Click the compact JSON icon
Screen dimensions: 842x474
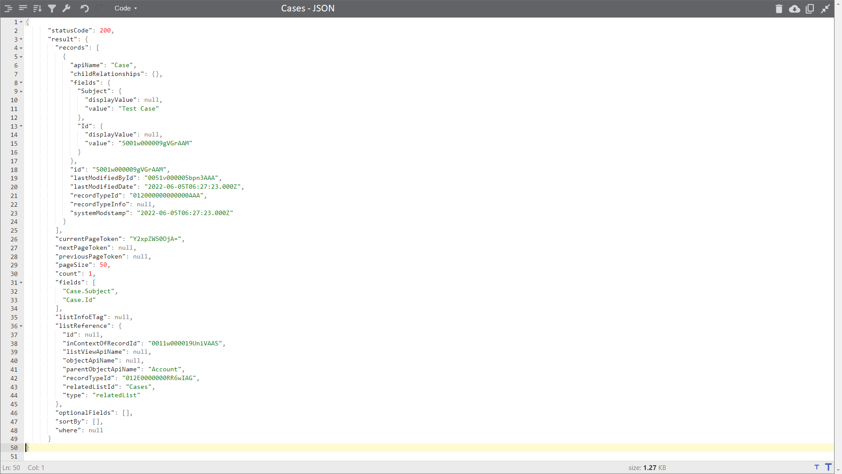point(23,8)
